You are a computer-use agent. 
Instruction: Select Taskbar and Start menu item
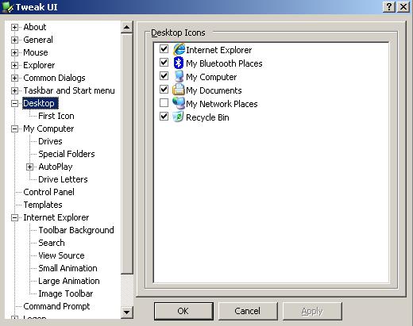point(69,90)
